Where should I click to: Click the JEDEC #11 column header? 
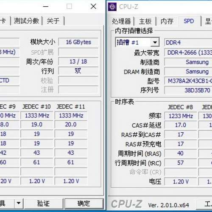(x=71, y=106)
